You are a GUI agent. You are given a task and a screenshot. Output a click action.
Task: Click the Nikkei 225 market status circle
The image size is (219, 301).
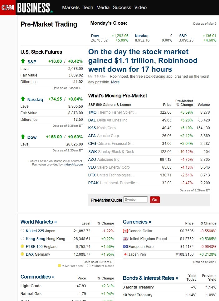[22, 231]
